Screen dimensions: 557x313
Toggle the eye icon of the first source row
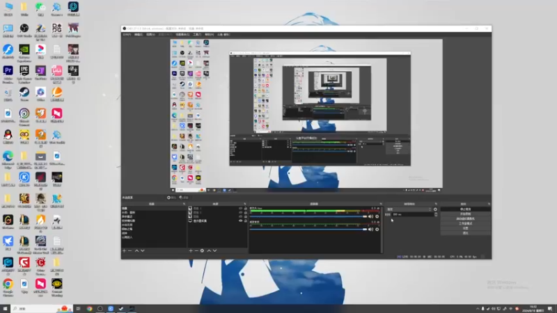(240, 208)
